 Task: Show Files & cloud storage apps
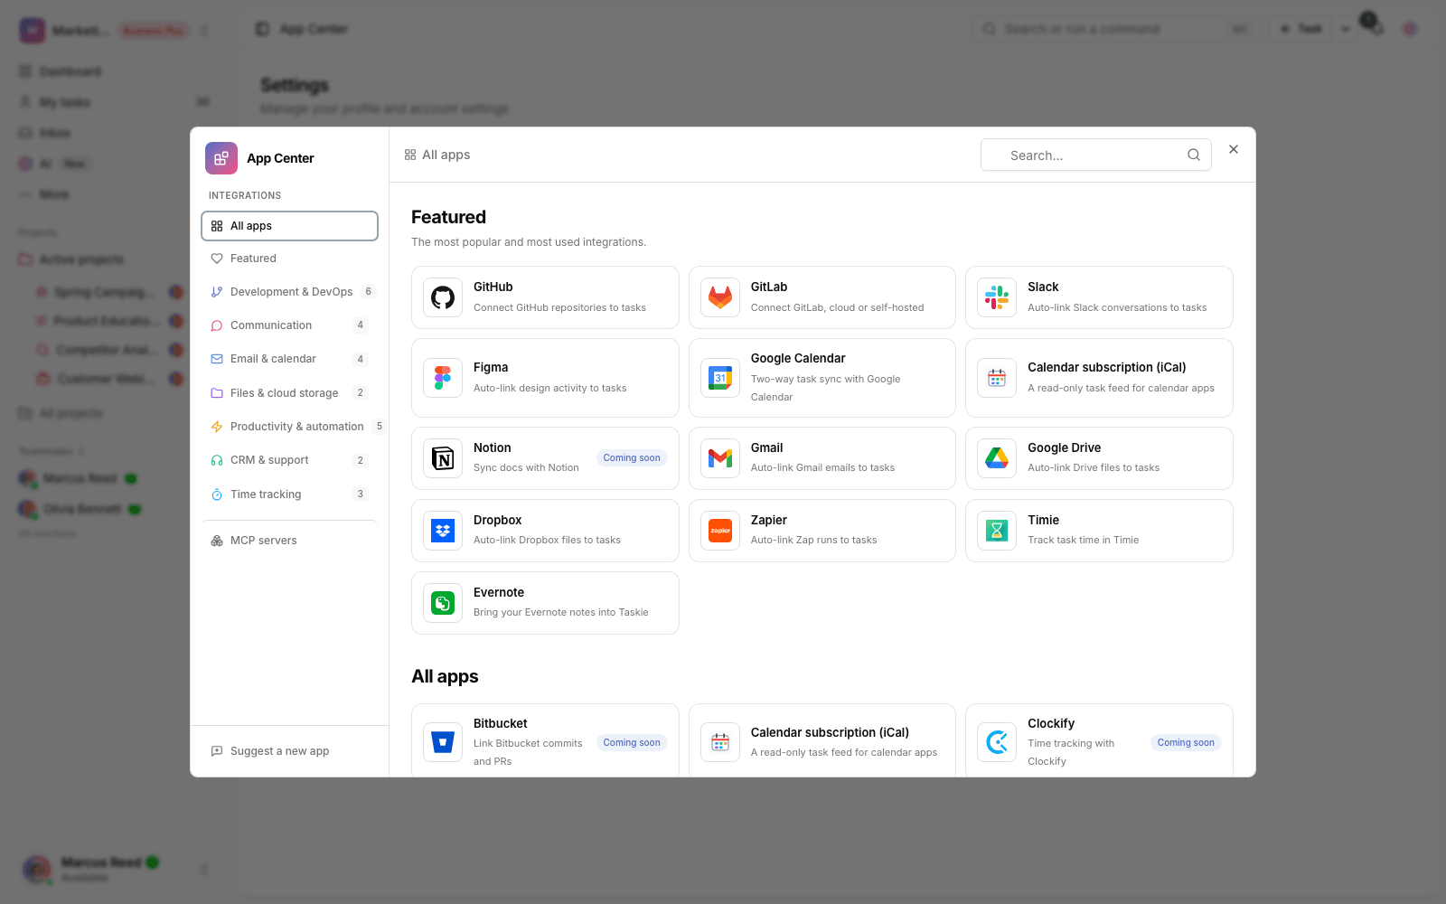(289, 393)
